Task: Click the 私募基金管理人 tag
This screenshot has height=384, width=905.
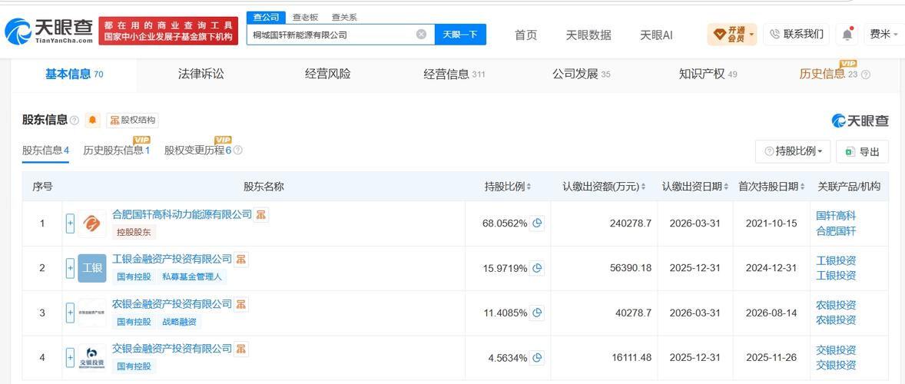Action: [194, 276]
